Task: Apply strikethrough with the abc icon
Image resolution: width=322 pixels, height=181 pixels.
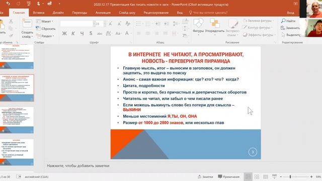Action: click(100, 34)
